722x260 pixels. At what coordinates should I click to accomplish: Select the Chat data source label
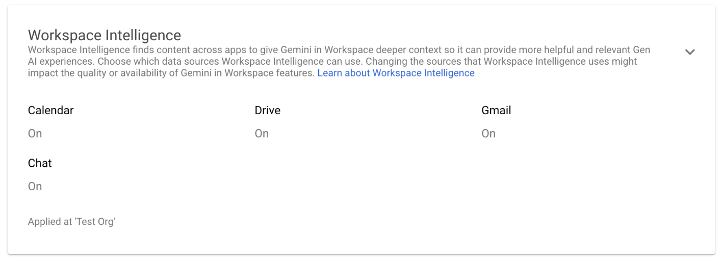40,163
